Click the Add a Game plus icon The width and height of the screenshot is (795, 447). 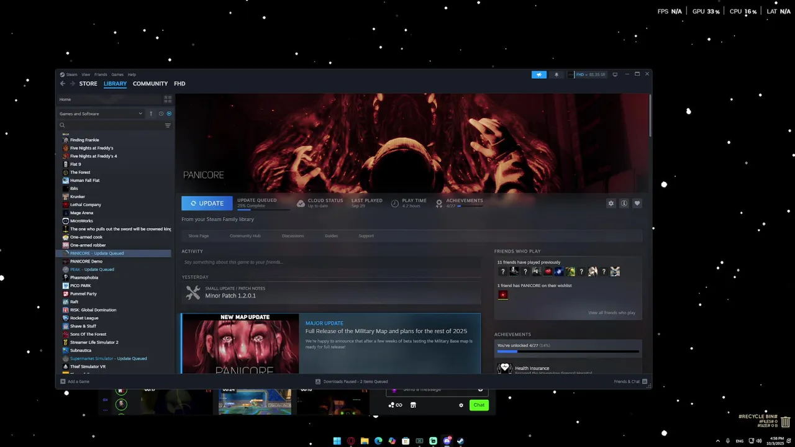point(63,381)
